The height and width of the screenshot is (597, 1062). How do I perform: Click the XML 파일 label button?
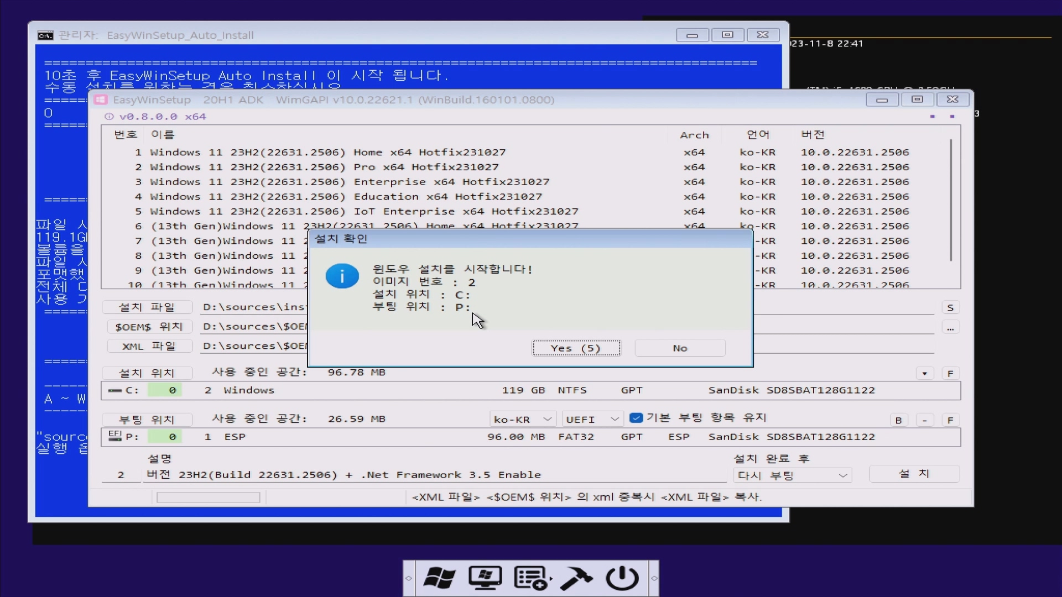click(x=149, y=346)
